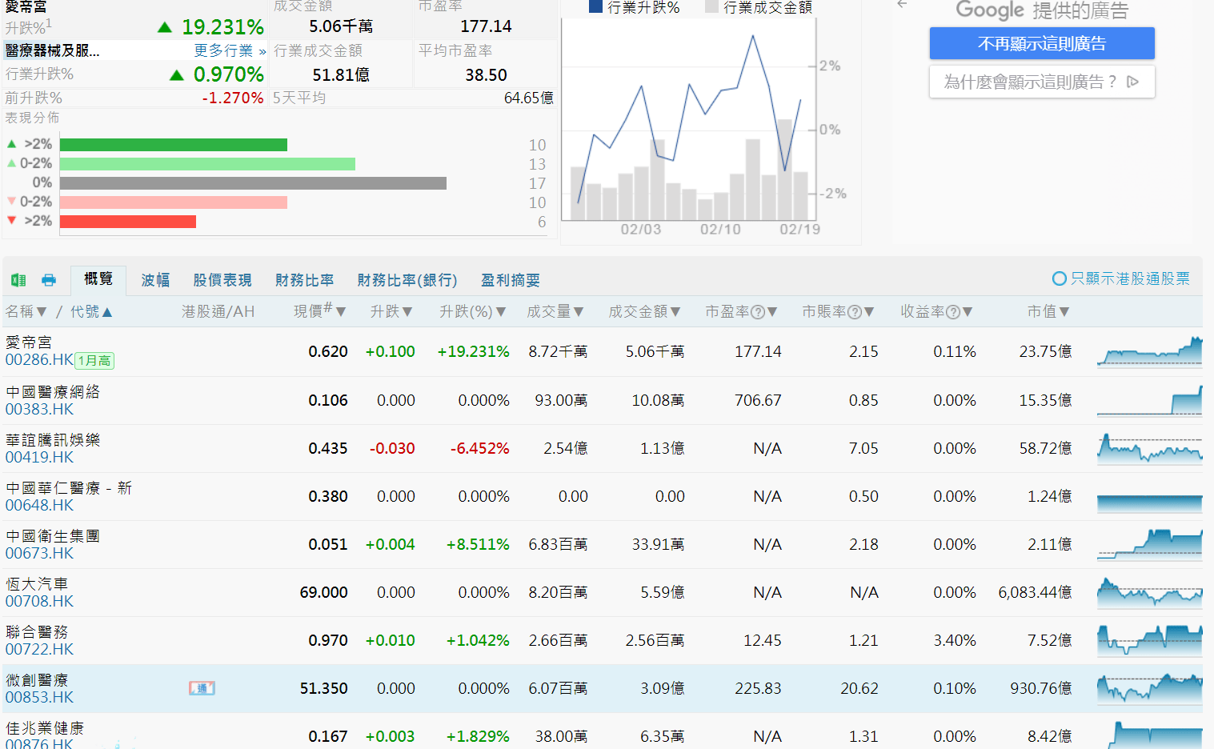Click the 醫療器械及服... industry name

click(x=53, y=50)
